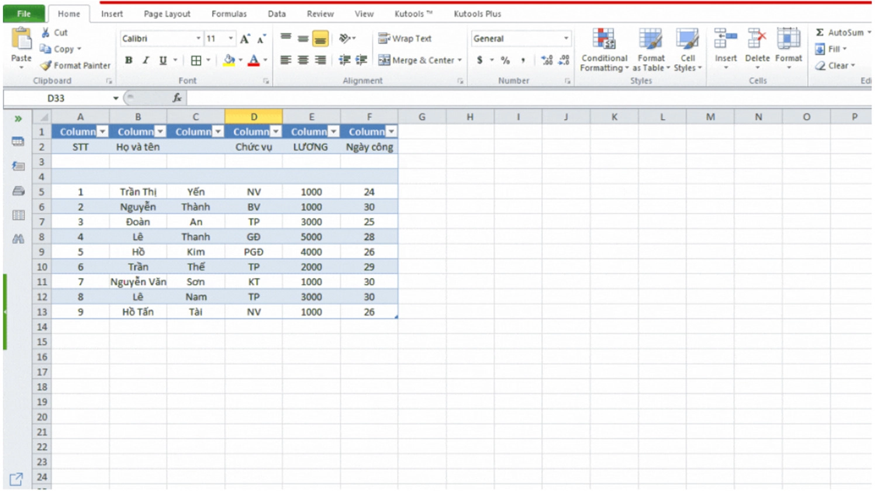The height and width of the screenshot is (492, 877).
Task: Click the Fill button
Action: tap(831, 49)
